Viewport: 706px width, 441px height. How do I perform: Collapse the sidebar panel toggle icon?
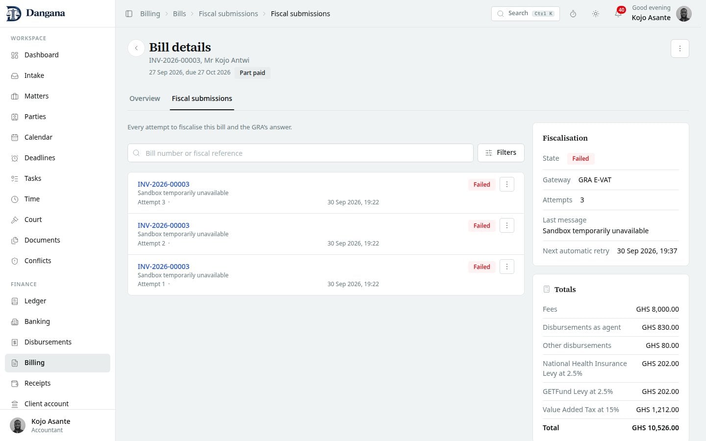pyautogui.click(x=129, y=14)
